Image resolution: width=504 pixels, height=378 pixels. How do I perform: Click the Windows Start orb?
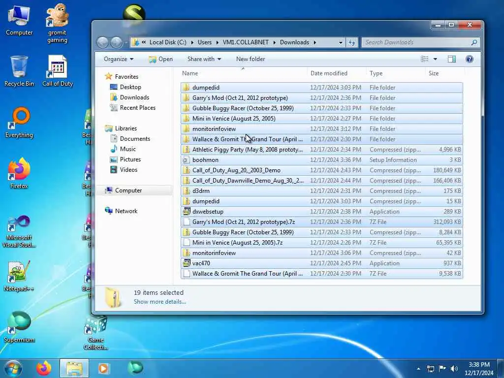(13, 368)
